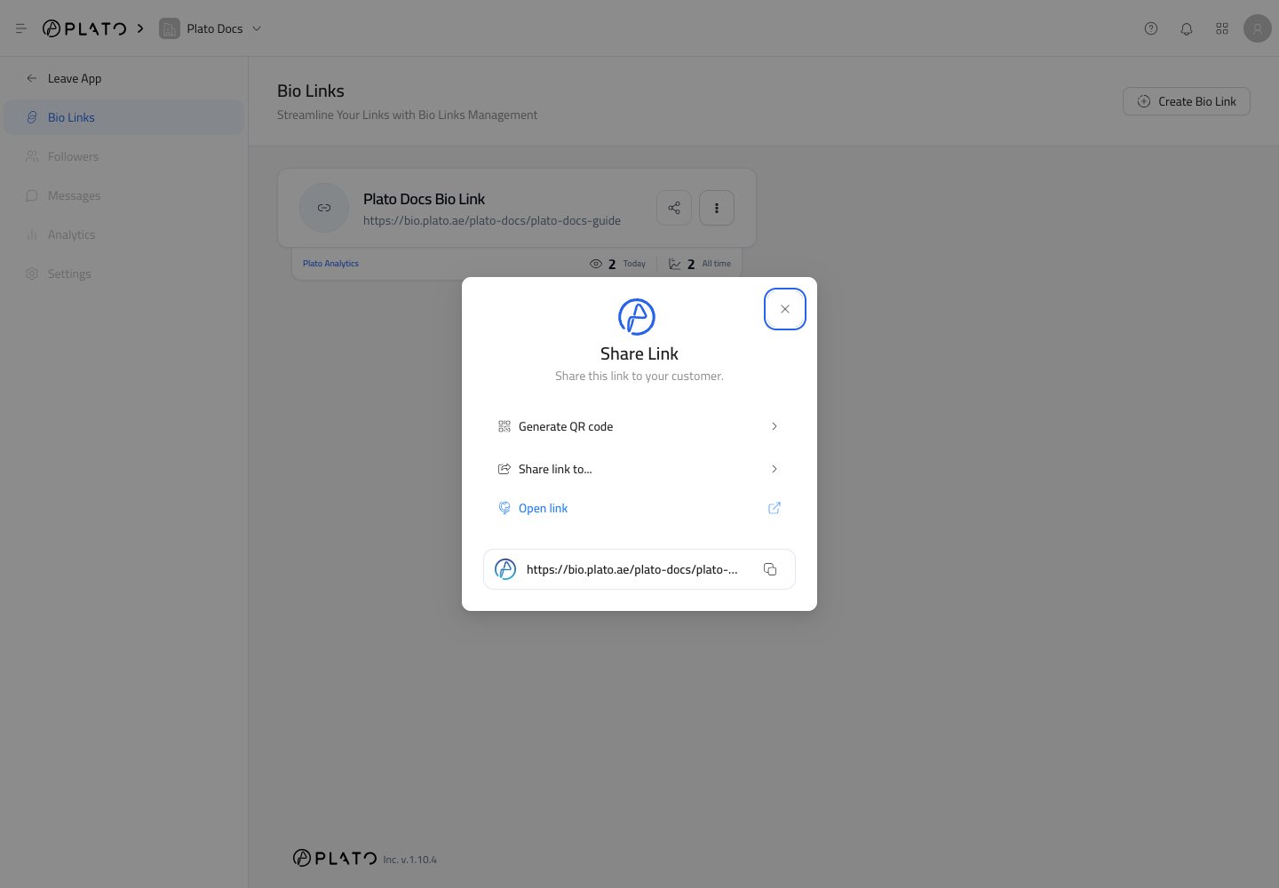Select Bio Links in sidebar
The height and width of the screenshot is (888, 1279).
[123, 117]
